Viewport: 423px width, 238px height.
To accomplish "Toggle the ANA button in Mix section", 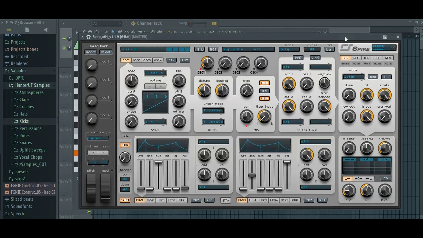I will coord(264,83).
